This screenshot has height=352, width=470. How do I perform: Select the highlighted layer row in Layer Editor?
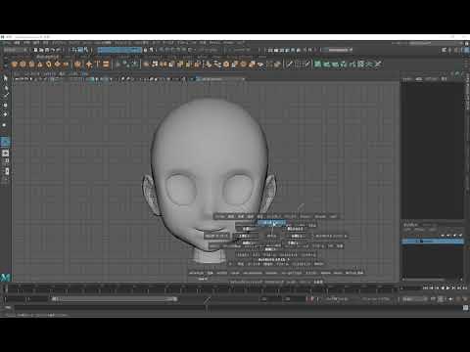(x=433, y=242)
